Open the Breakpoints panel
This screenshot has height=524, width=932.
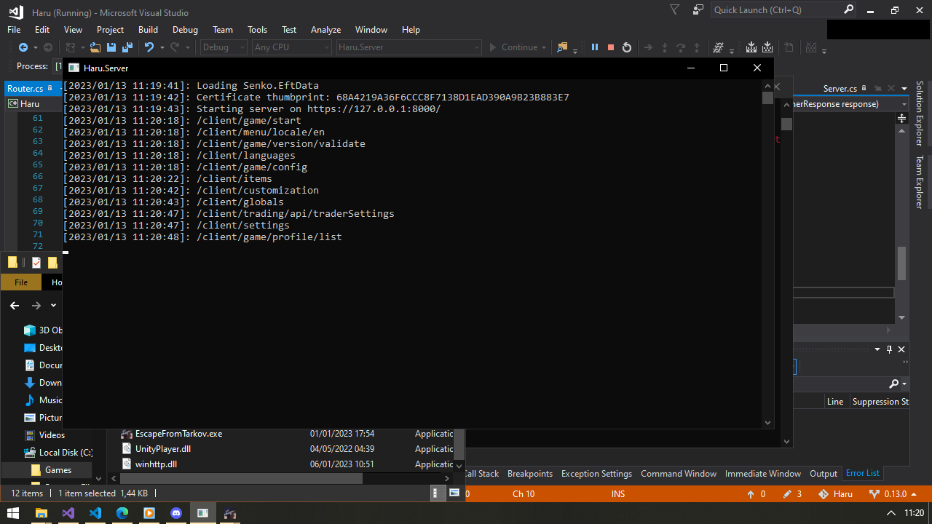click(529, 473)
